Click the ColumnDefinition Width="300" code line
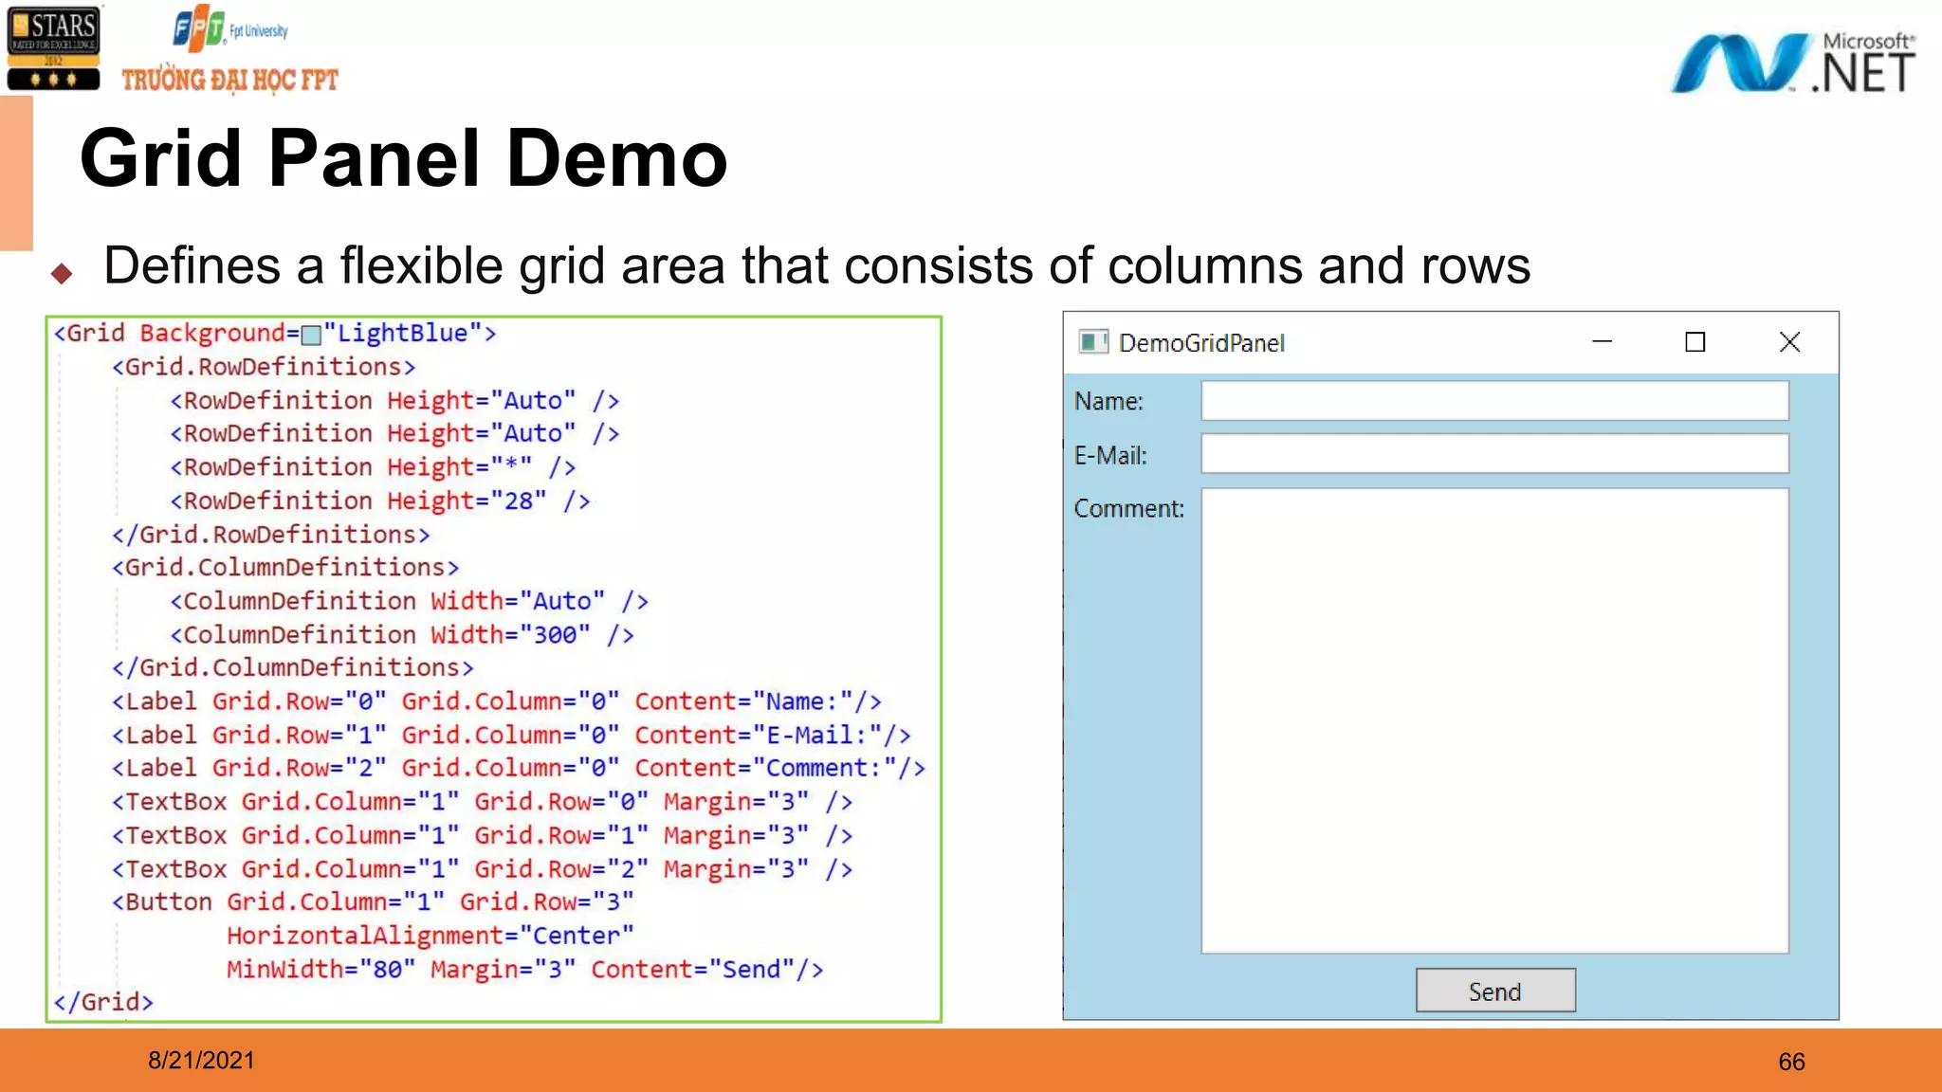This screenshot has height=1092, width=1942. coord(402,634)
